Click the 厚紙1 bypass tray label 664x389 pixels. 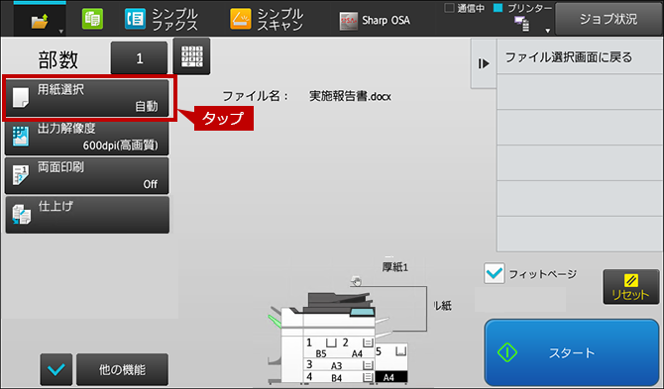[x=394, y=267]
